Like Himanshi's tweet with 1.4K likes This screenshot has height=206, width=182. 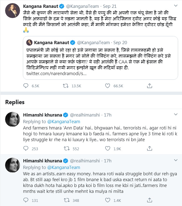pyautogui.click(x=108, y=200)
